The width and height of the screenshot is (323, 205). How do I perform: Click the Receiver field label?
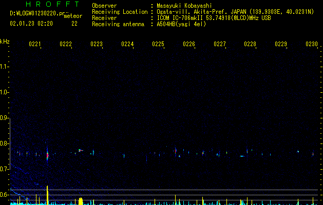point(104,18)
